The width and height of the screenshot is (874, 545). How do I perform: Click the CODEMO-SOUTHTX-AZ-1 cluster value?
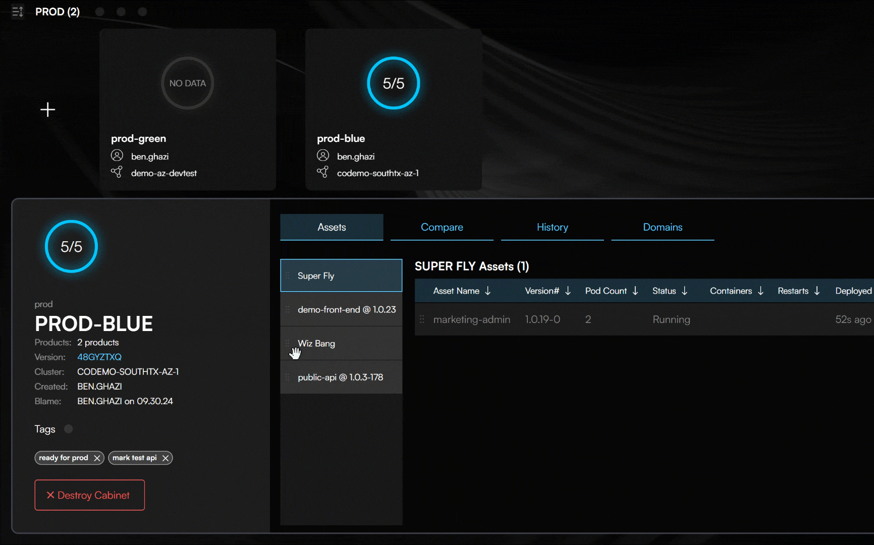128,371
